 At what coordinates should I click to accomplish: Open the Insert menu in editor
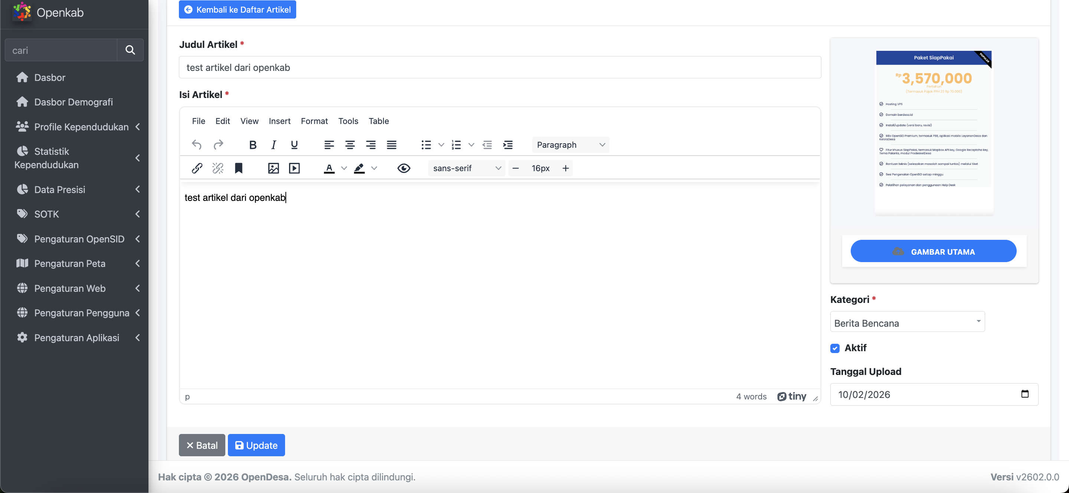(x=279, y=121)
